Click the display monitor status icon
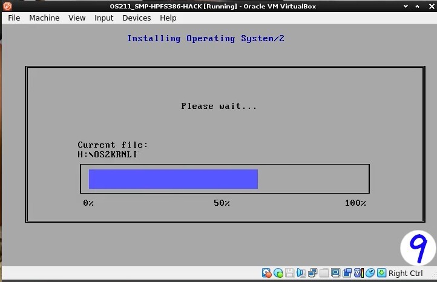Image resolution: width=437 pixels, height=282 pixels. [x=335, y=272]
